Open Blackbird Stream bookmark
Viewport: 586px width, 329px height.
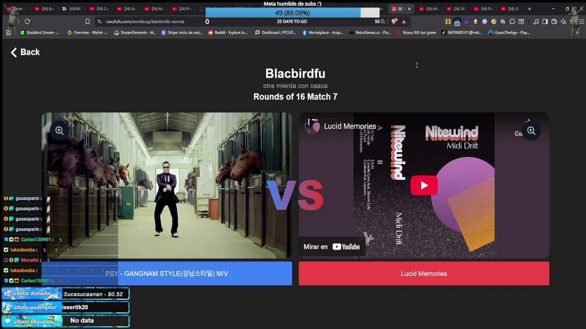pos(40,32)
